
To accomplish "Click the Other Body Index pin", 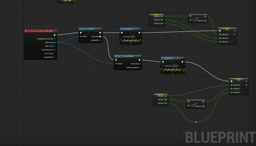I will 54,50.
